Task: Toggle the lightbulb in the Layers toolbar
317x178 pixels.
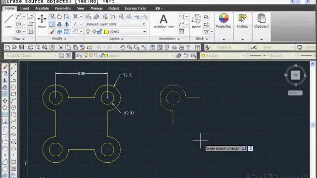Action: [86, 55]
